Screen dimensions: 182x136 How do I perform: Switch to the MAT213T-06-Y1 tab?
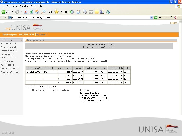point(27,35)
